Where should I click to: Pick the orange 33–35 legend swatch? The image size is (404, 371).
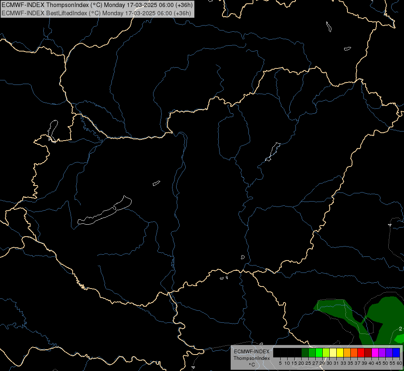[347, 352]
